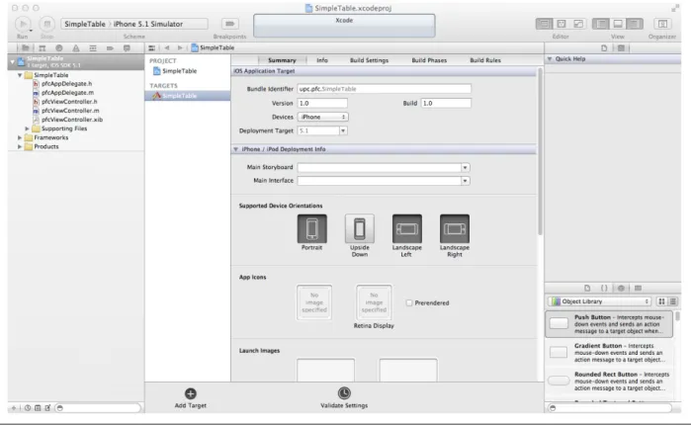Switch to the Info tab

pyautogui.click(x=322, y=60)
